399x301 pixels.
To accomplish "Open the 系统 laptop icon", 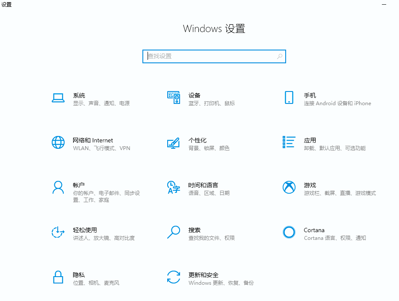I will click(58, 98).
